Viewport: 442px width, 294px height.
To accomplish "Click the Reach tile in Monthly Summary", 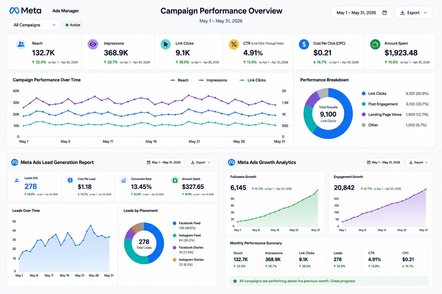I will pos(243,260).
